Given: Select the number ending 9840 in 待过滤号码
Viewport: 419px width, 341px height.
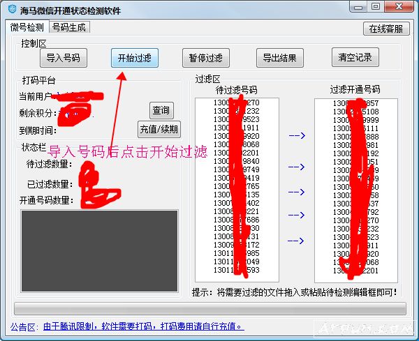Looking at the screenshot, I should (x=236, y=161).
